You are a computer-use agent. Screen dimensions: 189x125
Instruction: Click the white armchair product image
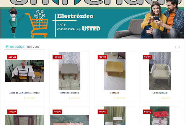pyautogui.click(x=160, y=71)
